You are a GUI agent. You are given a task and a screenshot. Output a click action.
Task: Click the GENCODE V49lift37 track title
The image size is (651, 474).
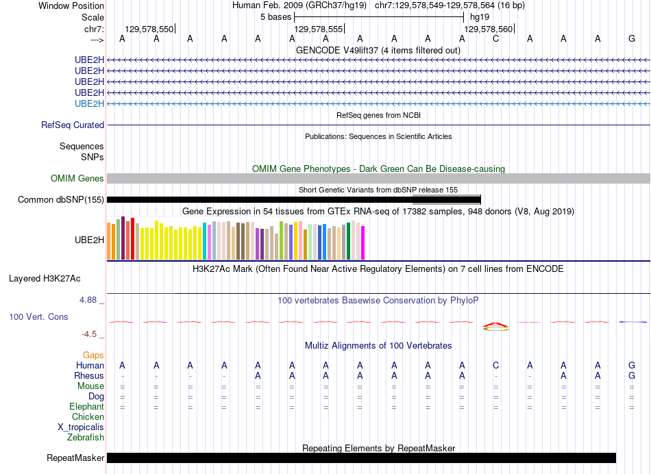378,50
